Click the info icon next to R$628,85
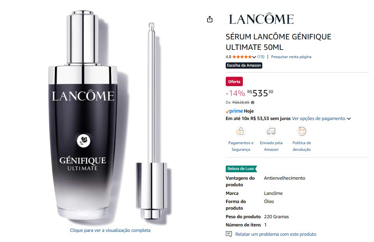This screenshot has height=242, width=374. pos(253,102)
